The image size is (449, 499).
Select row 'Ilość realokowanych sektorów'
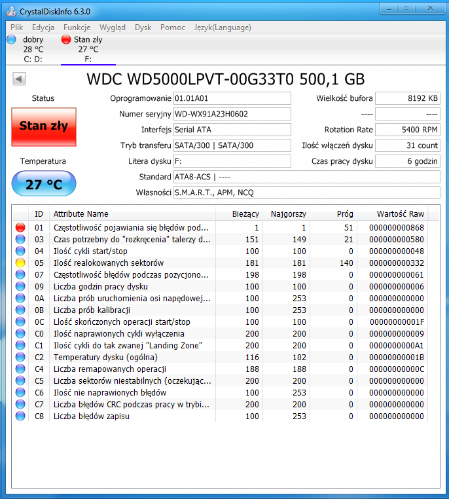tap(220, 263)
